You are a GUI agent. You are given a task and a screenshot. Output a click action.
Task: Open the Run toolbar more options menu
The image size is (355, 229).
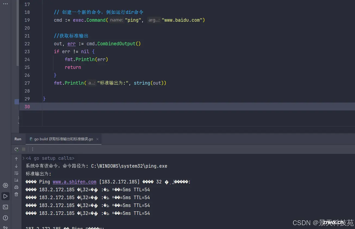(x=33, y=149)
